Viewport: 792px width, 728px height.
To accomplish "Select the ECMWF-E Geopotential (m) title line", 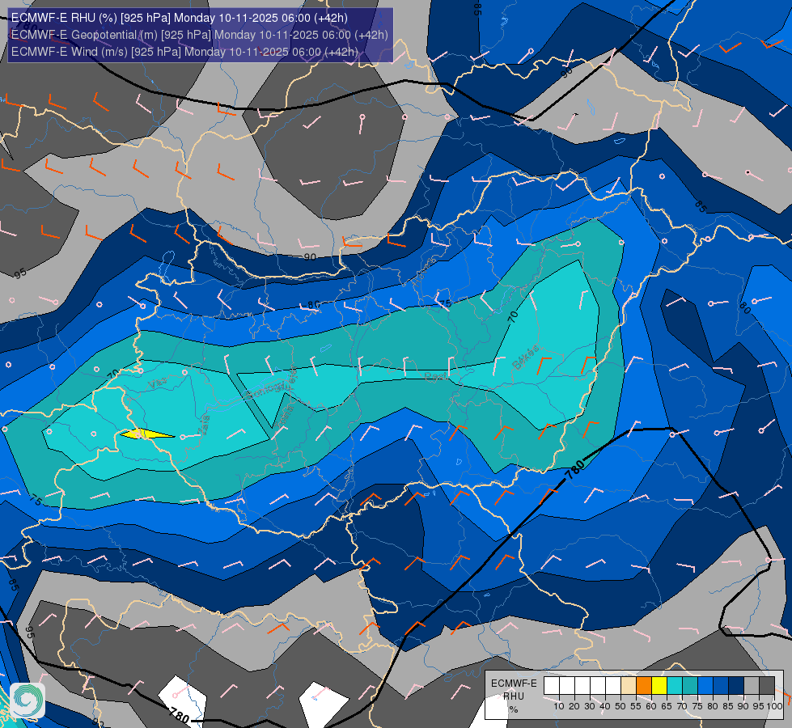I will point(200,35).
